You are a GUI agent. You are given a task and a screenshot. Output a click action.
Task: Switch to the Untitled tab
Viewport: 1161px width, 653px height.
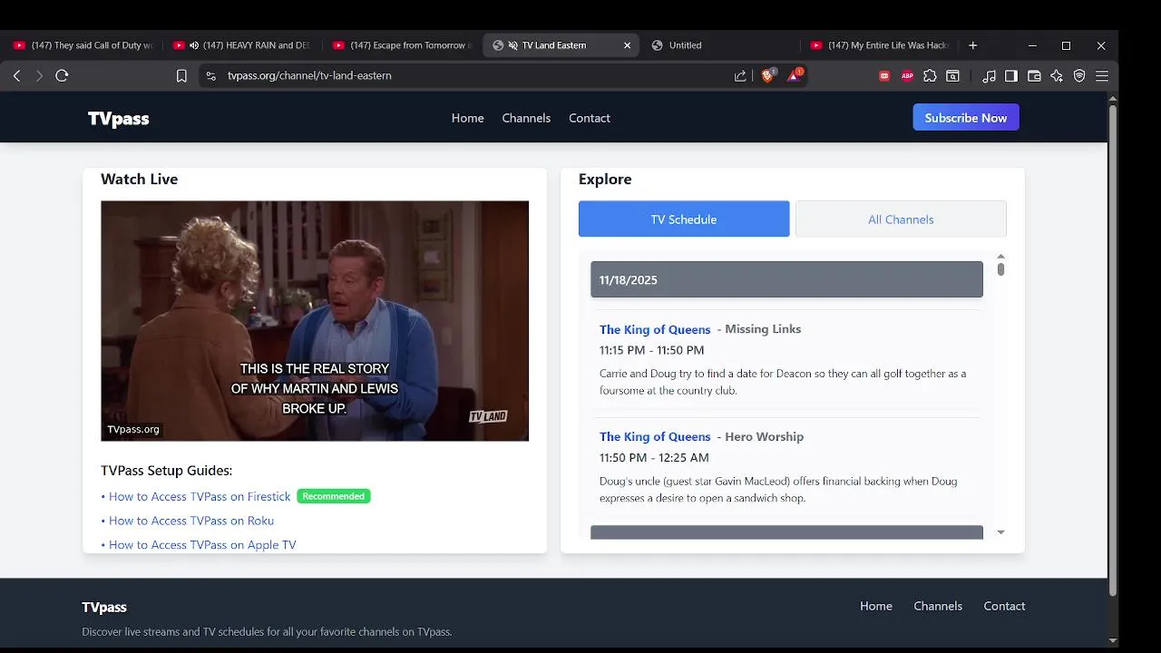pos(722,45)
